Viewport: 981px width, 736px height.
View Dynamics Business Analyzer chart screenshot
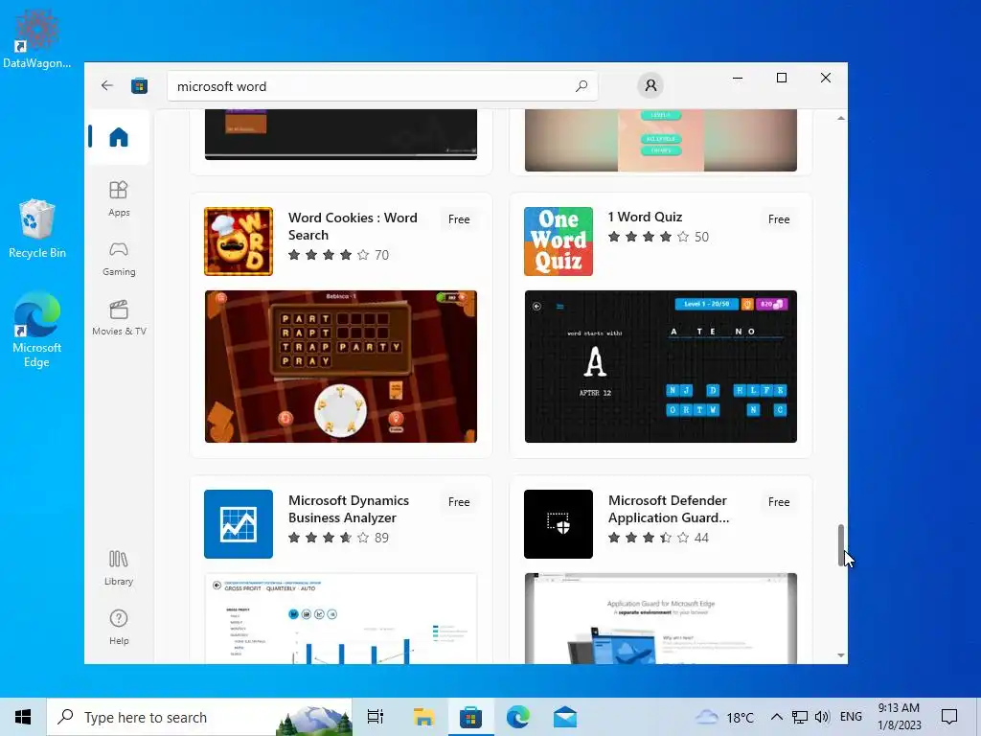click(341, 618)
